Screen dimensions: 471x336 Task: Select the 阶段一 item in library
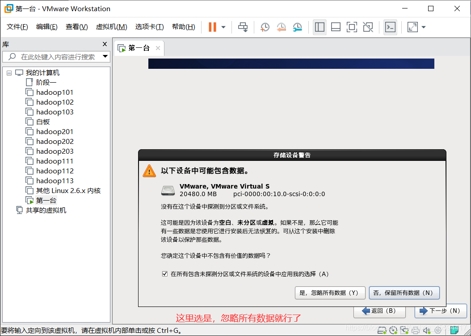point(46,82)
